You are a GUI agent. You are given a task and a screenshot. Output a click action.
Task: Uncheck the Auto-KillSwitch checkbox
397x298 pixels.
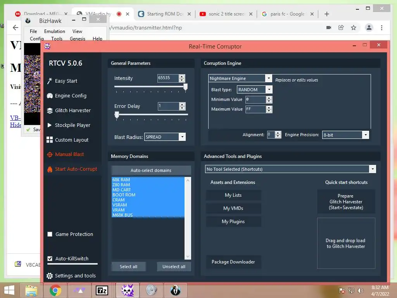click(50, 258)
